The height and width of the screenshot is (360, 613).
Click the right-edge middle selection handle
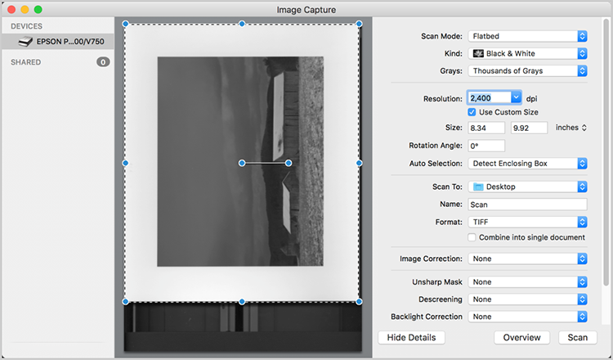tap(359, 163)
